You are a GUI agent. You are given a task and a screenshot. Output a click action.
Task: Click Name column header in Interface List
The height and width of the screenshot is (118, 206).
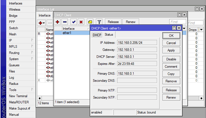(49, 30)
